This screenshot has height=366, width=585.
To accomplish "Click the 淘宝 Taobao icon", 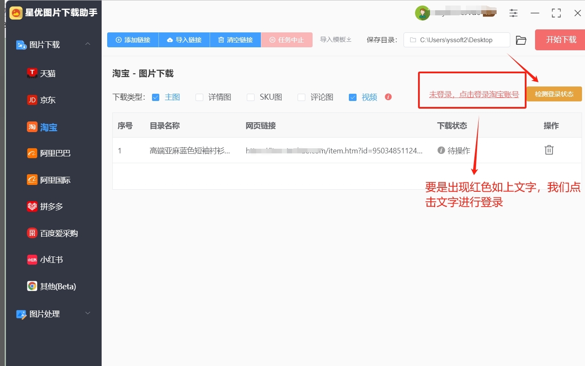I will pyautogui.click(x=32, y=127).
